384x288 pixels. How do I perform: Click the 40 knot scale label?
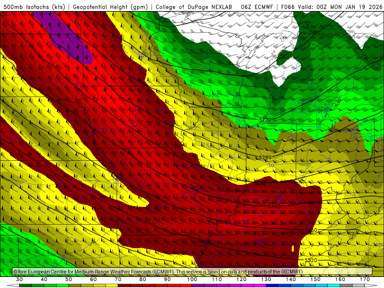(44, 279)
